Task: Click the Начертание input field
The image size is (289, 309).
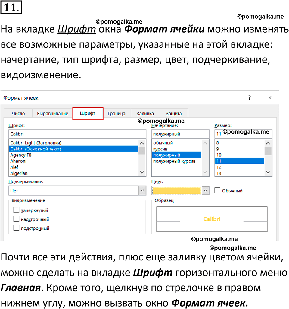Action: click(x=180, y=134)
